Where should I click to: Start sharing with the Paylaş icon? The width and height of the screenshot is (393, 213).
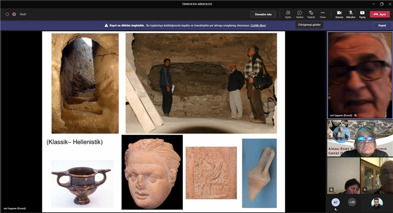pyautogui.click(x=362, y=14)
